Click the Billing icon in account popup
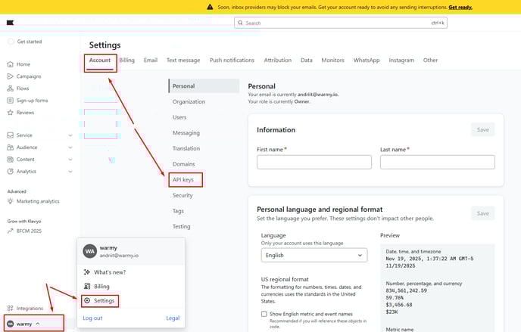 87,287
